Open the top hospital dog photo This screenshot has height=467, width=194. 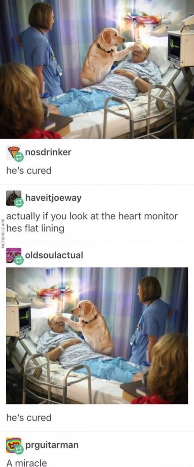point(97,69)
